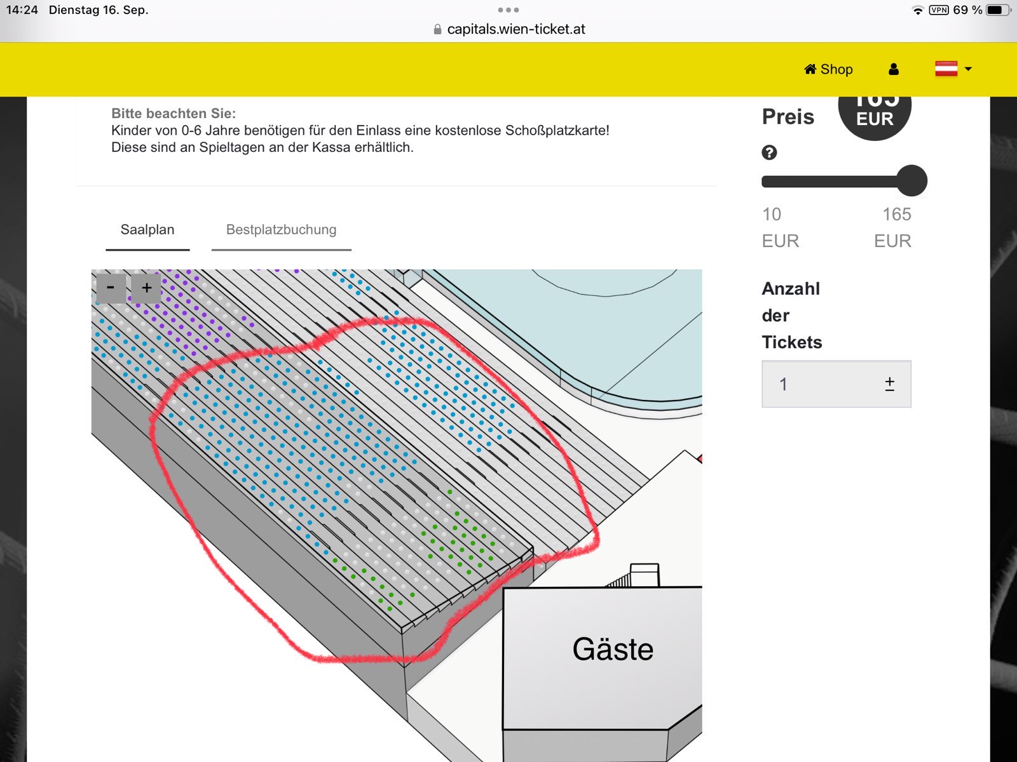Screen dimensions: 1017x762
Task: Click the question mark help icon under Preis
Action: click(x=769, y=152)
